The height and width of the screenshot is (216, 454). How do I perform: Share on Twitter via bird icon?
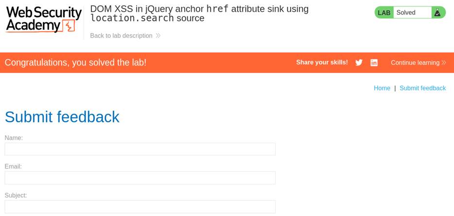359,63
